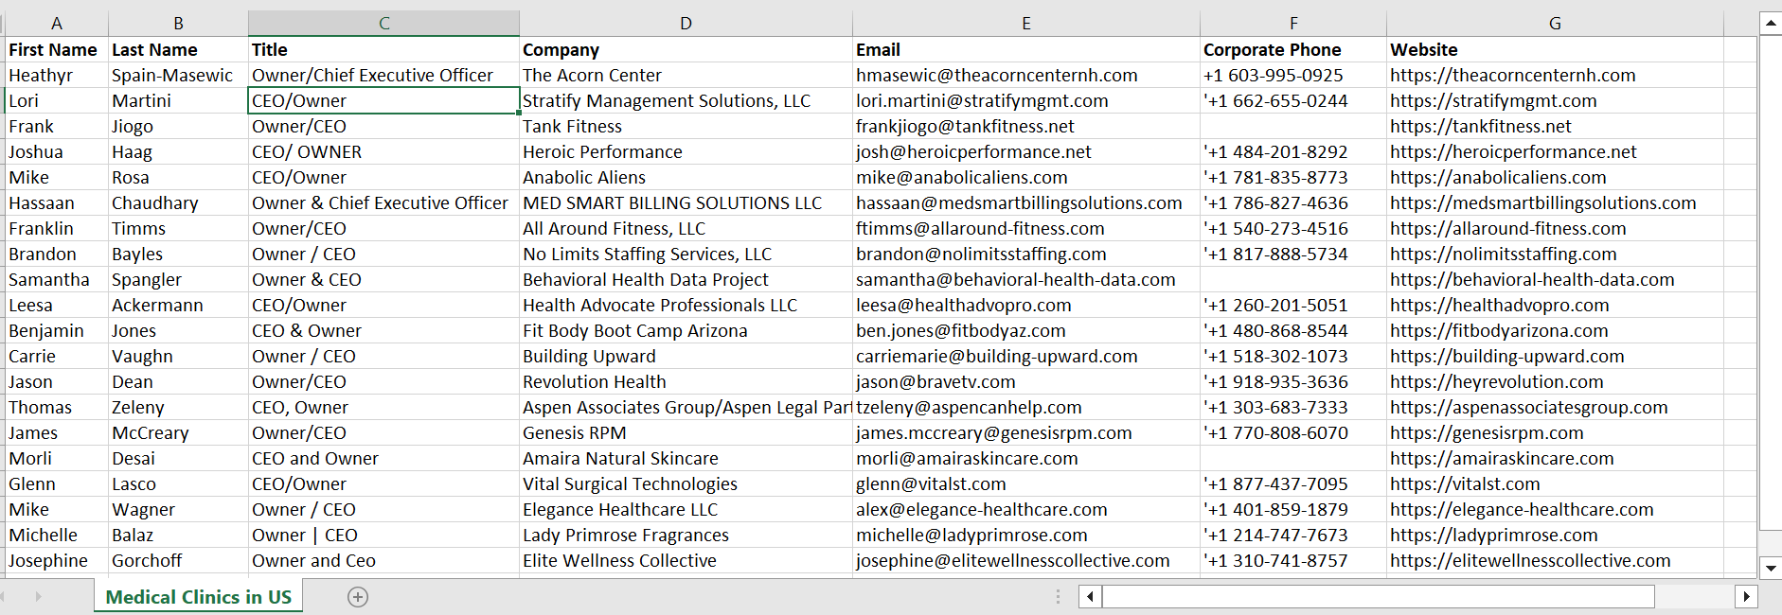Select Gorchoff last name cell
Screen dimensions: 1782x615
[178, 561]
